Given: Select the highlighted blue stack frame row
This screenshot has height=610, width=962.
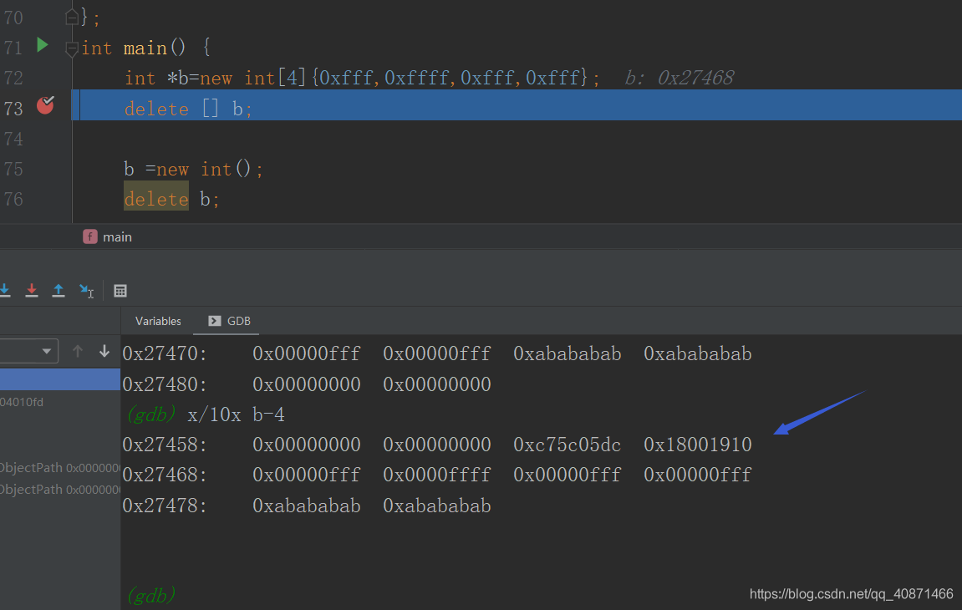Looking at the screenshot, I should point(60,379).
